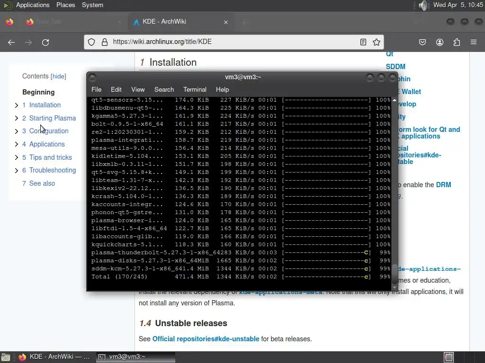
Task: Click the Firefox forward arrow
Action: tap(28, 42)
